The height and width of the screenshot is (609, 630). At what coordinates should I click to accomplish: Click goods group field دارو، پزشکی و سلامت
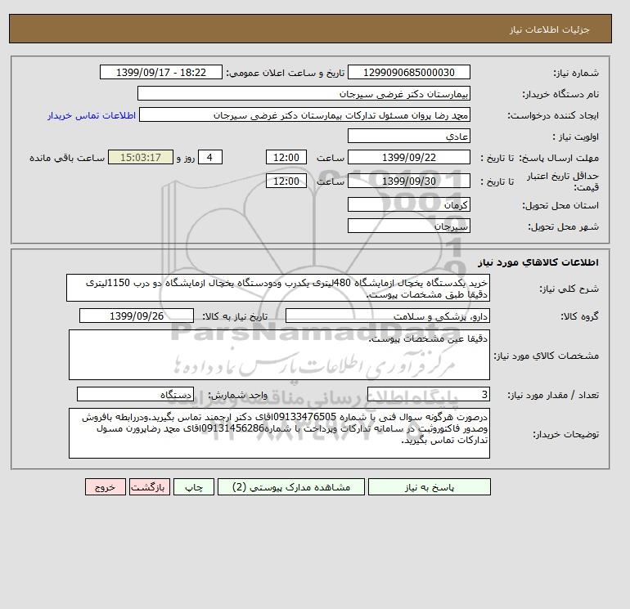(x=387, y=316)
